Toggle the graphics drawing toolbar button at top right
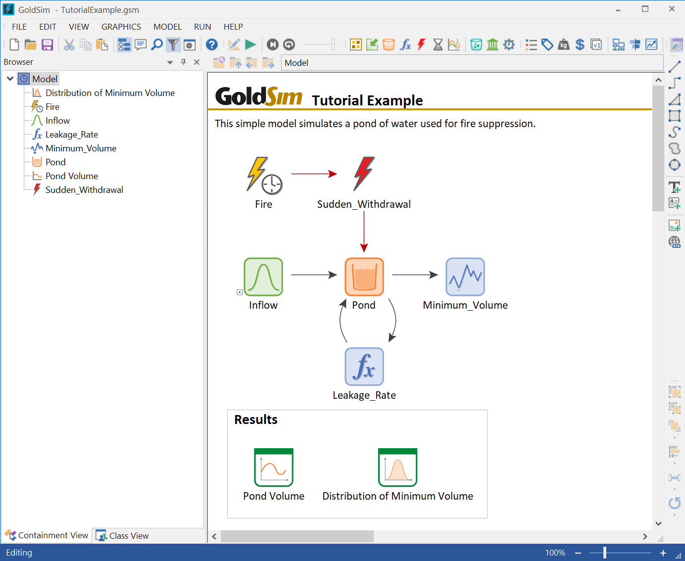 [x=676, y=45]
